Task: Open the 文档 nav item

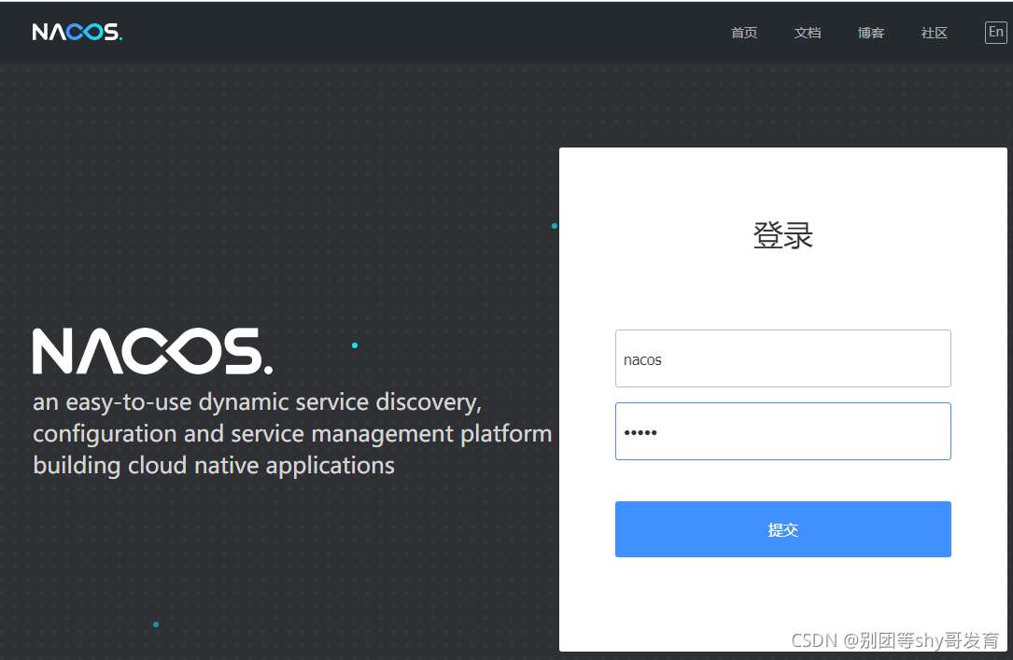Action: pos(807,33)
